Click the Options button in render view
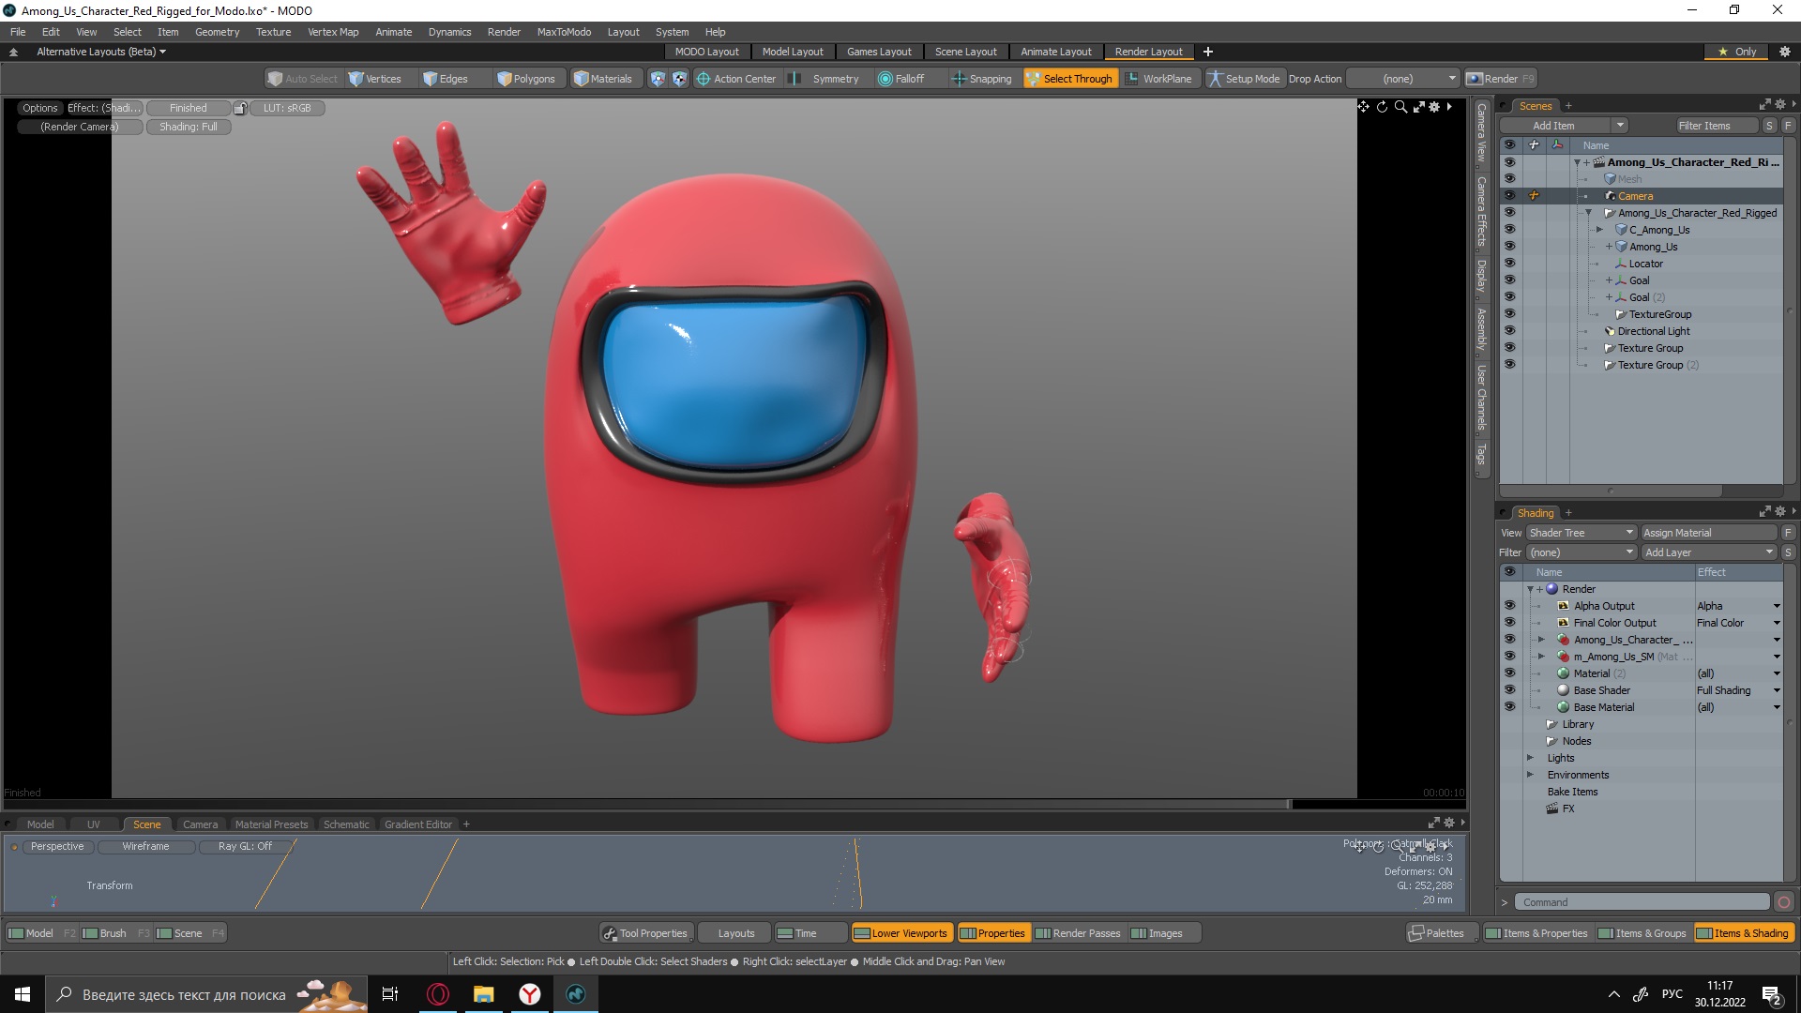Image resolution: width=1801 pixels, height=1013 pixels. pyautogui.click(x=40, y=108)
